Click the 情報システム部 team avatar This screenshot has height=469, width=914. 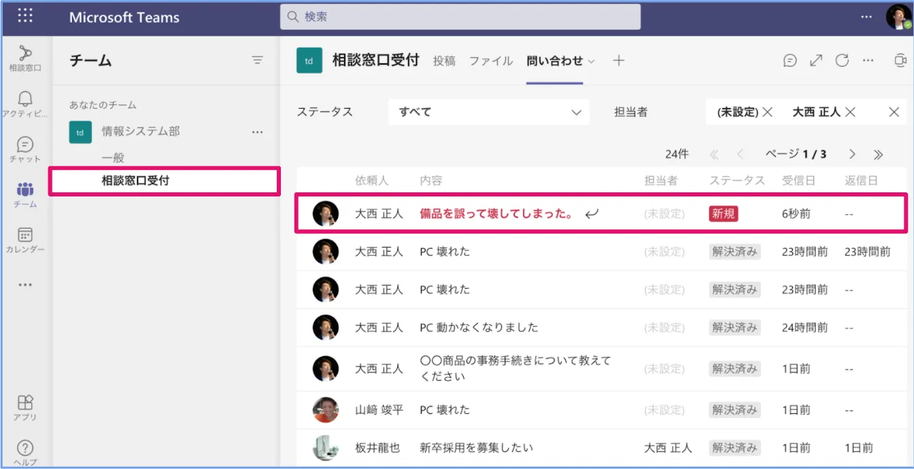(80, 132)
